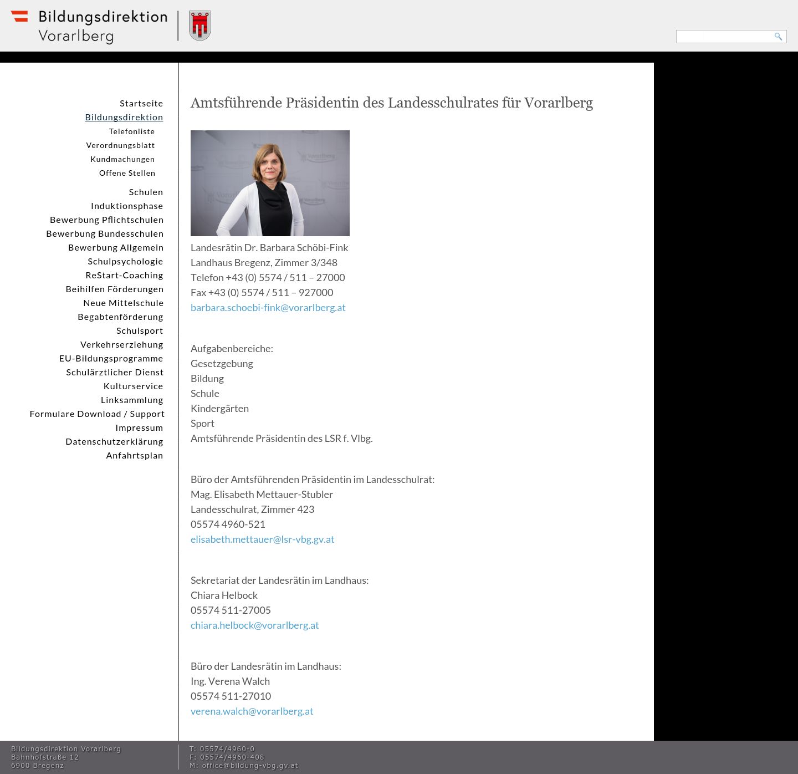Go to the Schulen section
The image size is (798, 774).
[x=146, y=192]
